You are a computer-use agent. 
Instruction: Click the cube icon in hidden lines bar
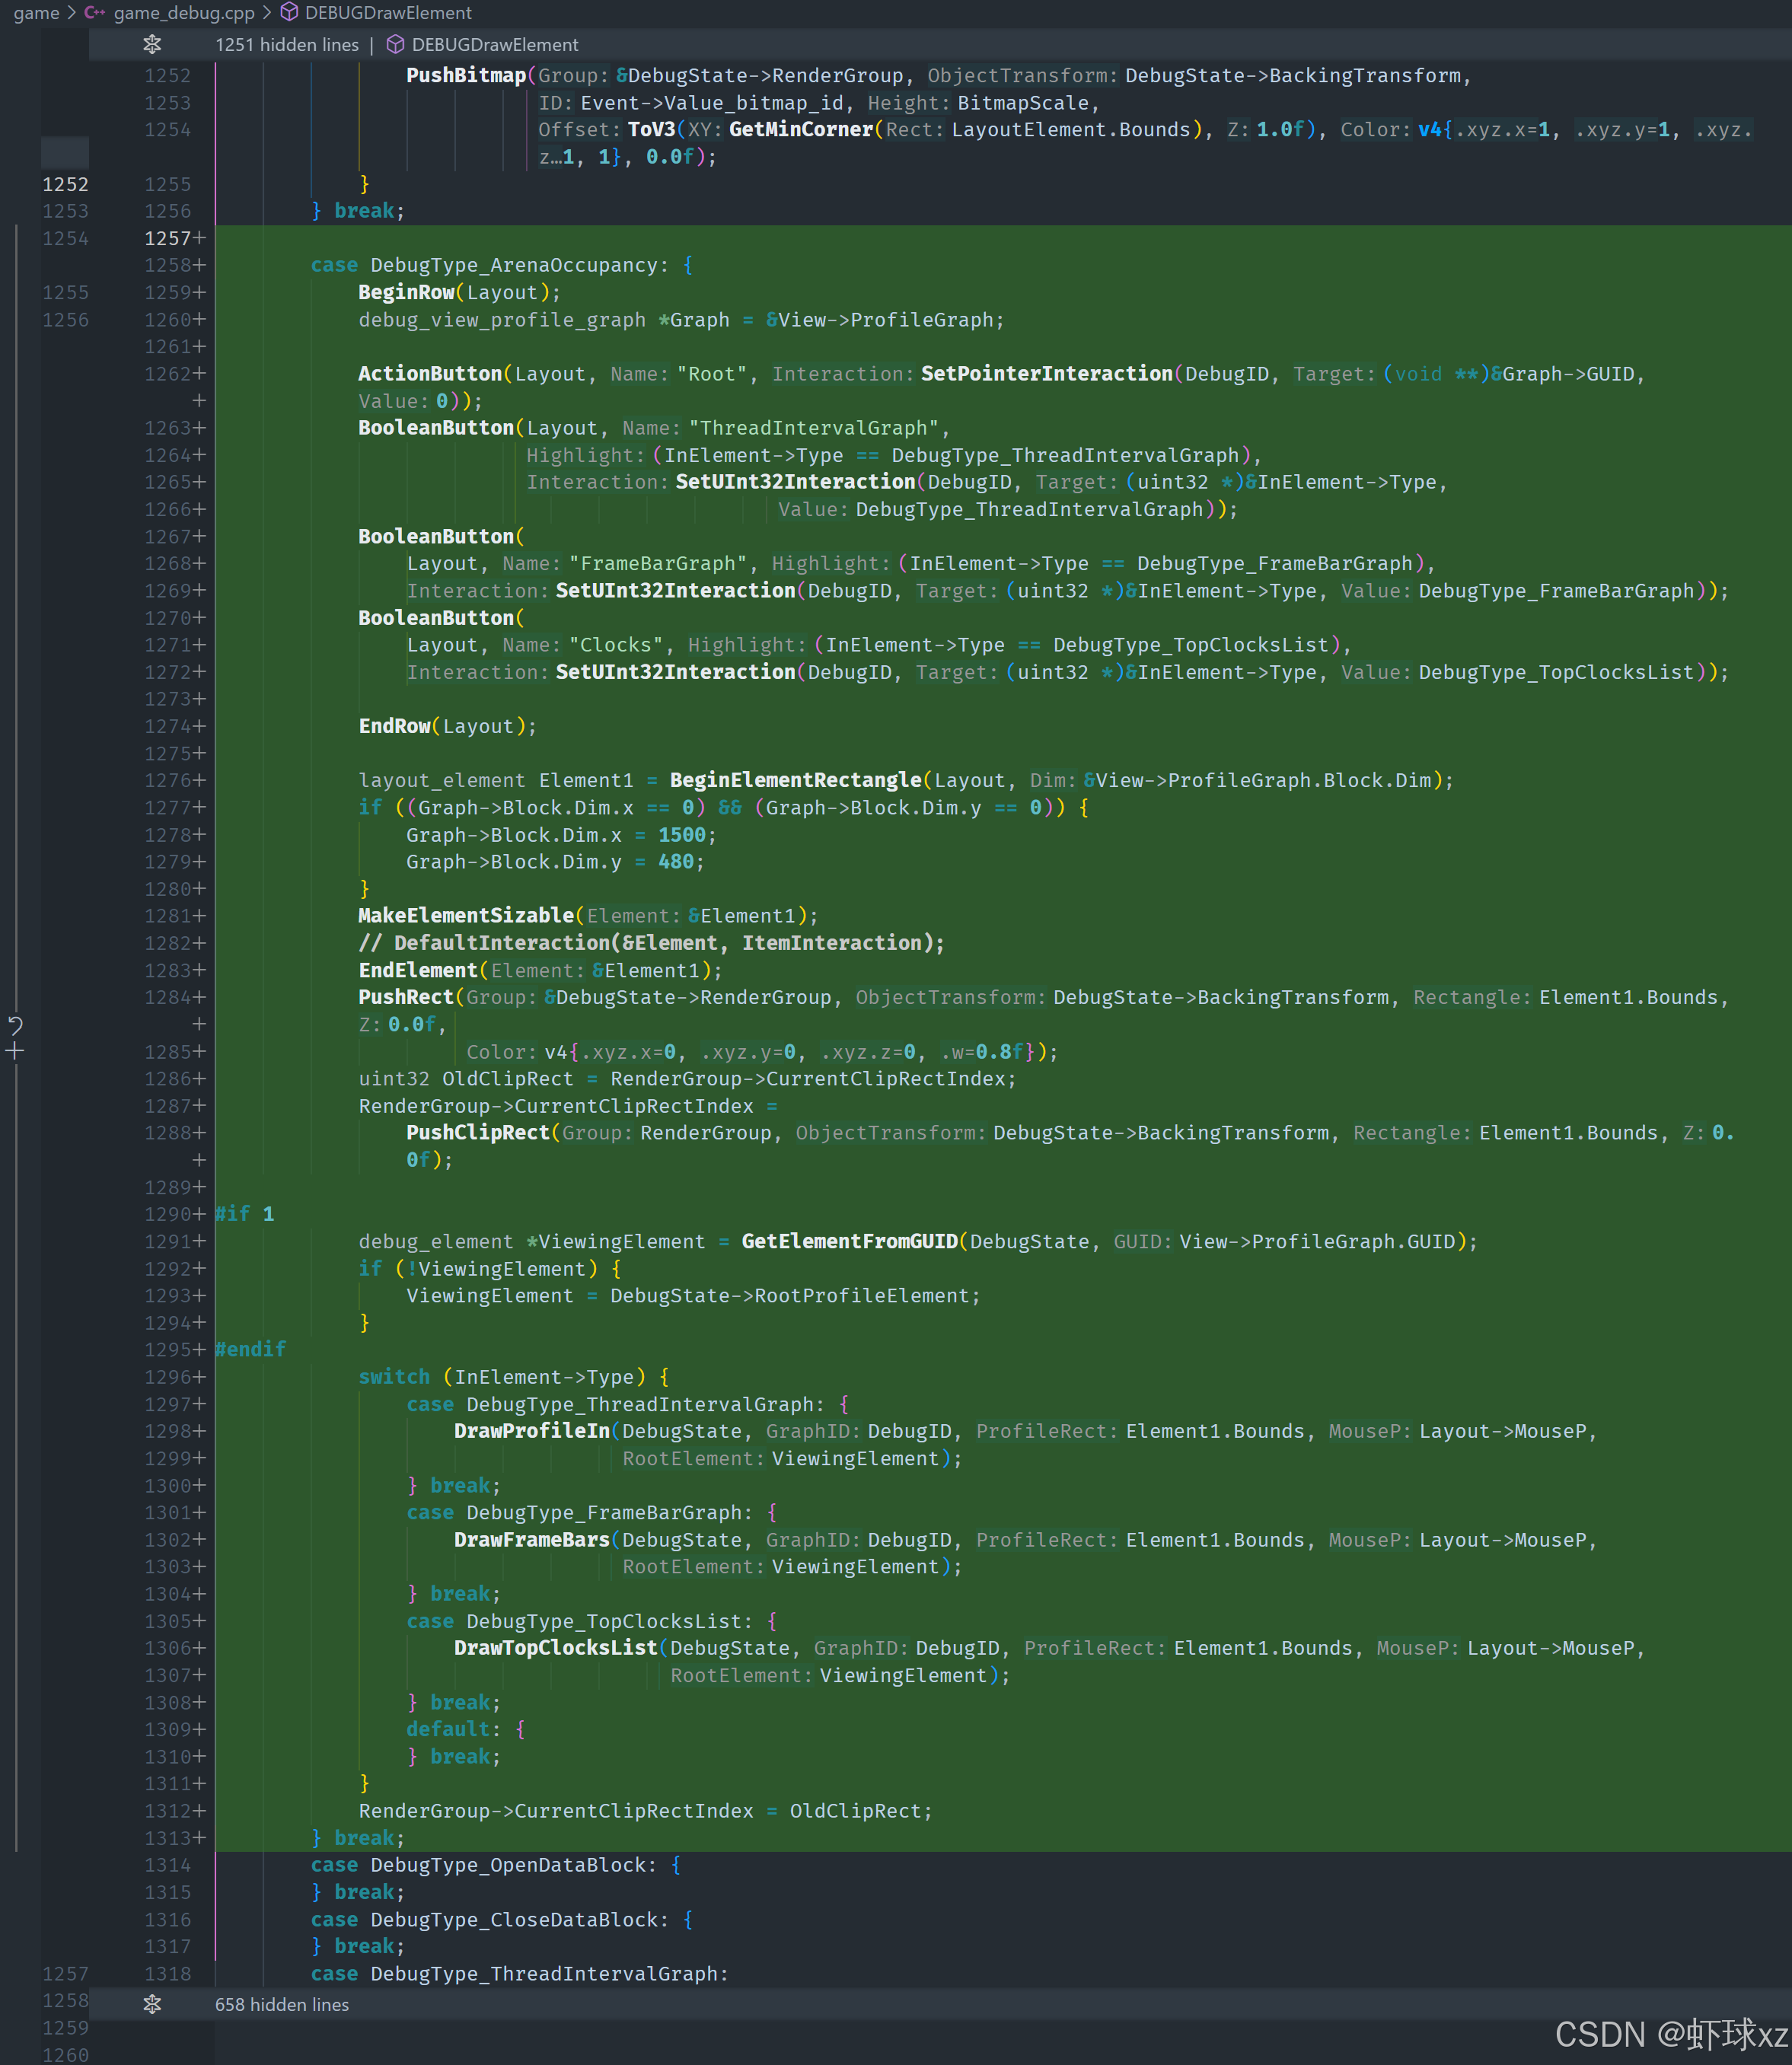point(395,45)
